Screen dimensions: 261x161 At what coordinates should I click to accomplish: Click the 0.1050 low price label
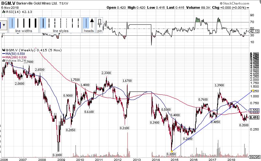171,154
